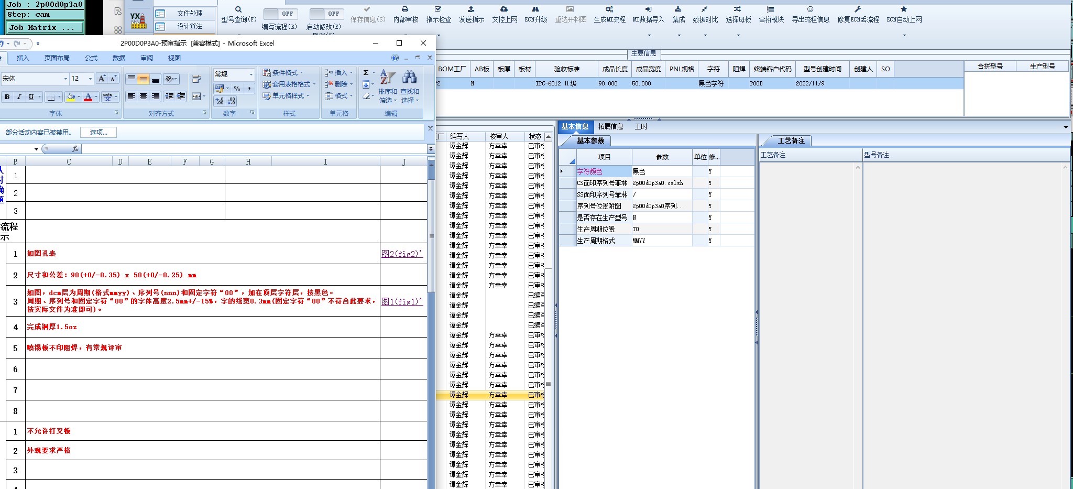1073x489 pixels.
Task: Click the 合拼模块 list icon
Action: pos(771,9)
